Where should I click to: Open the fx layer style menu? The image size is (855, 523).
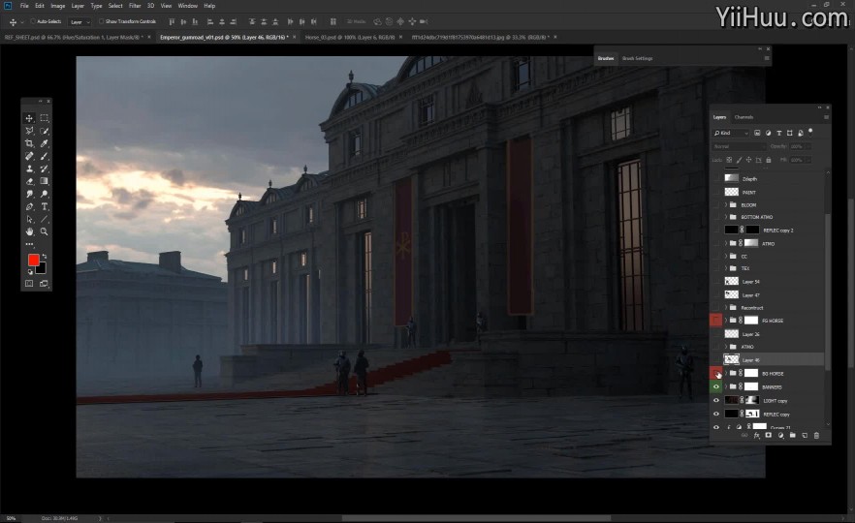756,435
